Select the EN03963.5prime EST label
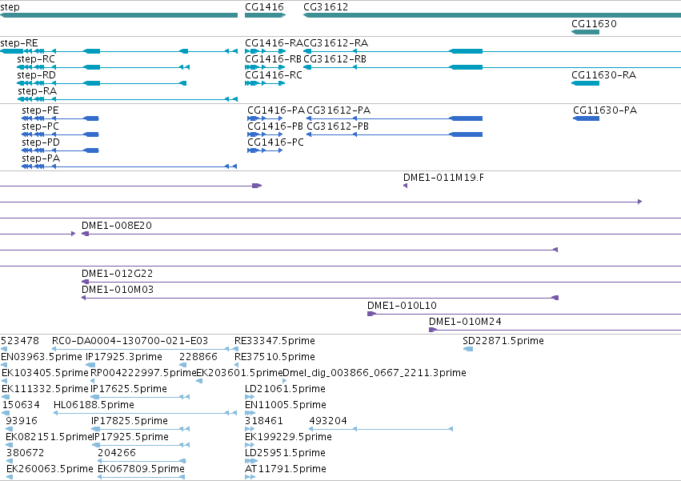Screen dimensions: 681x481 click(42, 357)
